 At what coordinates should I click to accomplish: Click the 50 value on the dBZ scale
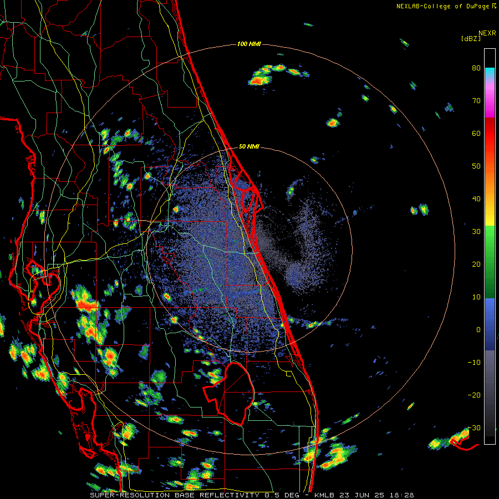pos(476,166)
